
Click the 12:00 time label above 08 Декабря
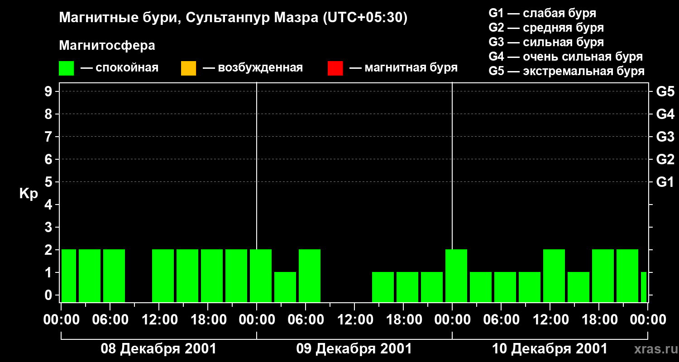(159, 320)
